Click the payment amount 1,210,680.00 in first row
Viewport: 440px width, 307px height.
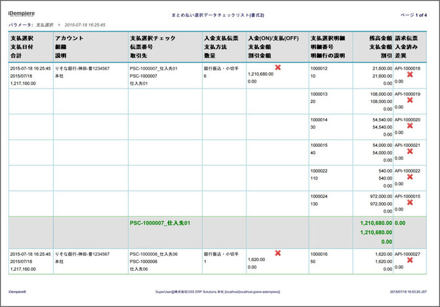click(x=261, y=74)
